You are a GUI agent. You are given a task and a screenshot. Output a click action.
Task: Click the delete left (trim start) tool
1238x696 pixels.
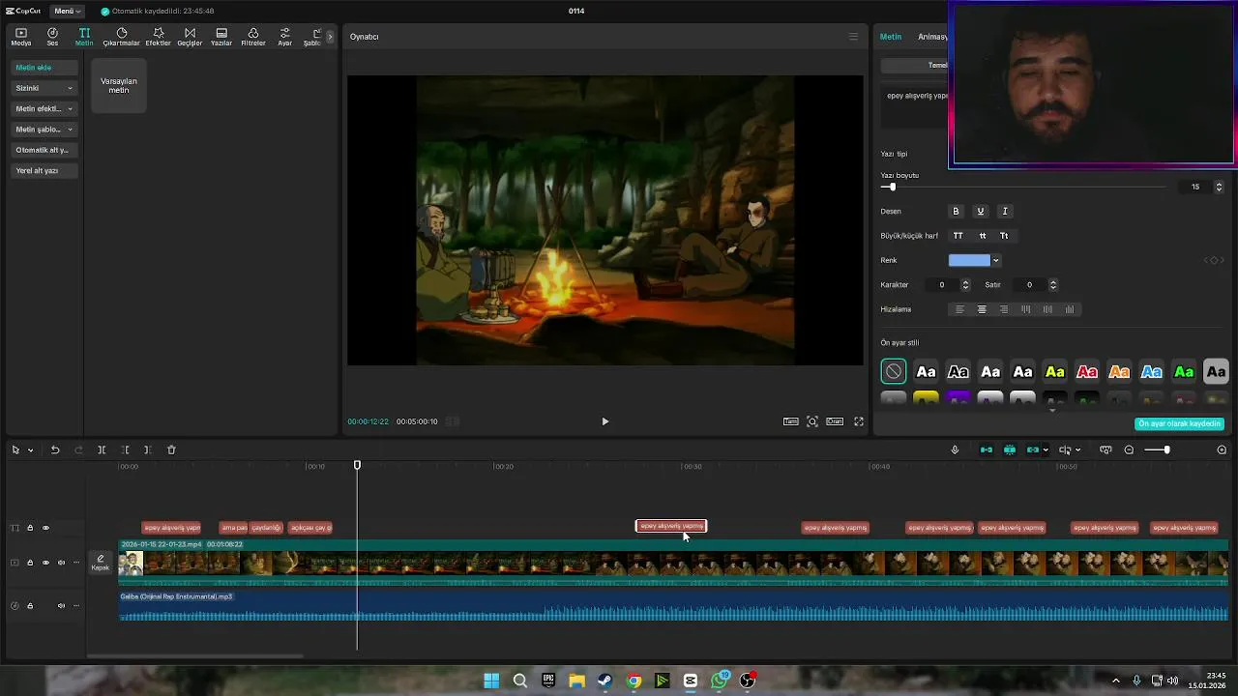(x=125, y=449)
